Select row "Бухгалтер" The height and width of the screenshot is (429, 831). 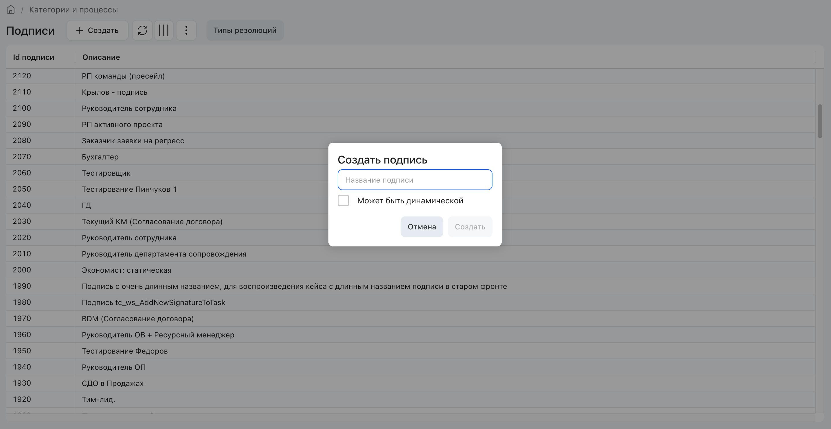(410, 157)
